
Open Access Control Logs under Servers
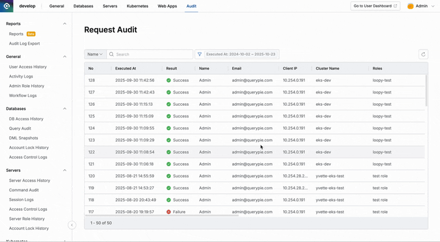point(28,209)
